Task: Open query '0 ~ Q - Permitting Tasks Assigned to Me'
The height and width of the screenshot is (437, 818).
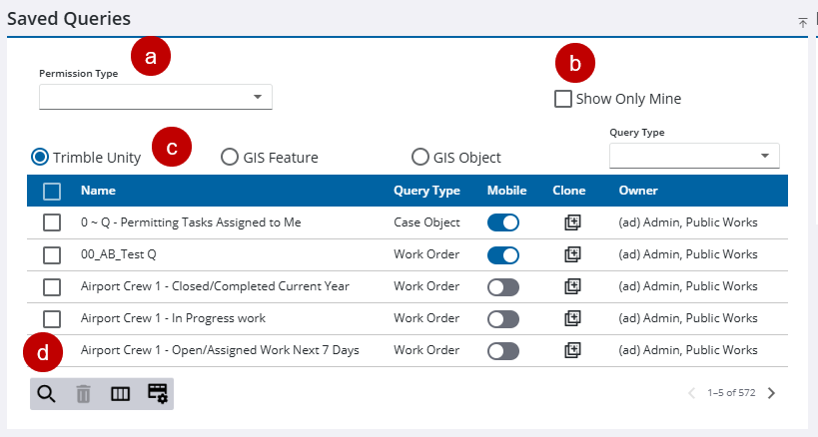Action: tap(191, 222)
